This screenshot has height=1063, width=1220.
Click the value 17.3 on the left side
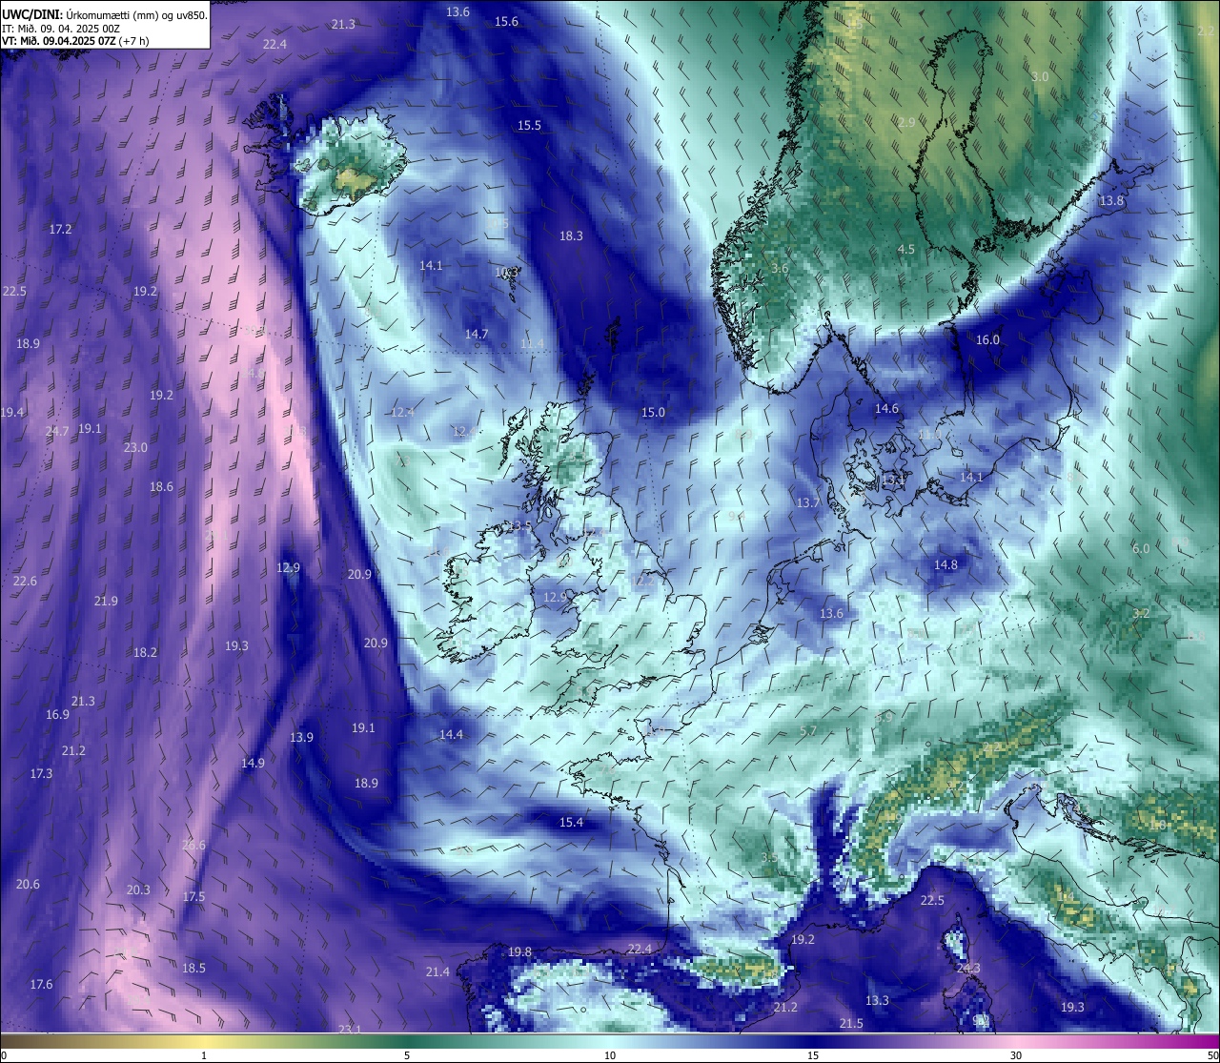tap(41, 773)
